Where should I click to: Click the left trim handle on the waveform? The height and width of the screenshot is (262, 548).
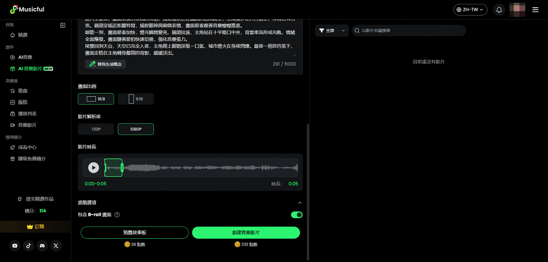tap(105, 168)
